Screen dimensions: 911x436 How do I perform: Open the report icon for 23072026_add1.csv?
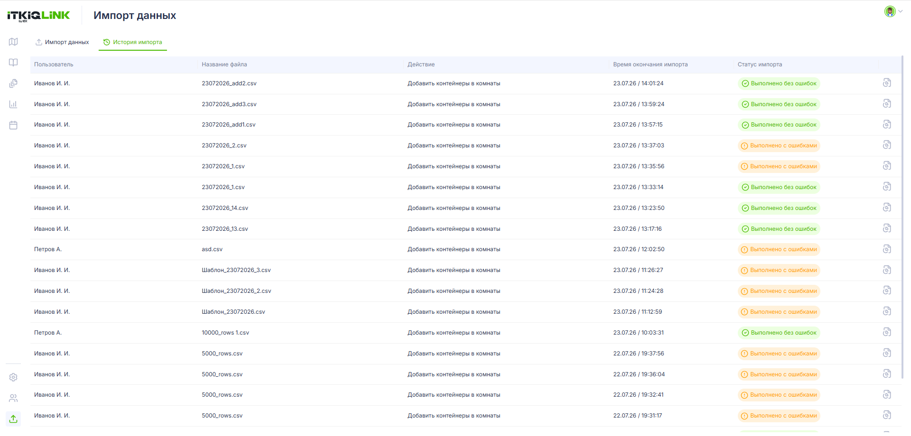click(x=887, y=125)
